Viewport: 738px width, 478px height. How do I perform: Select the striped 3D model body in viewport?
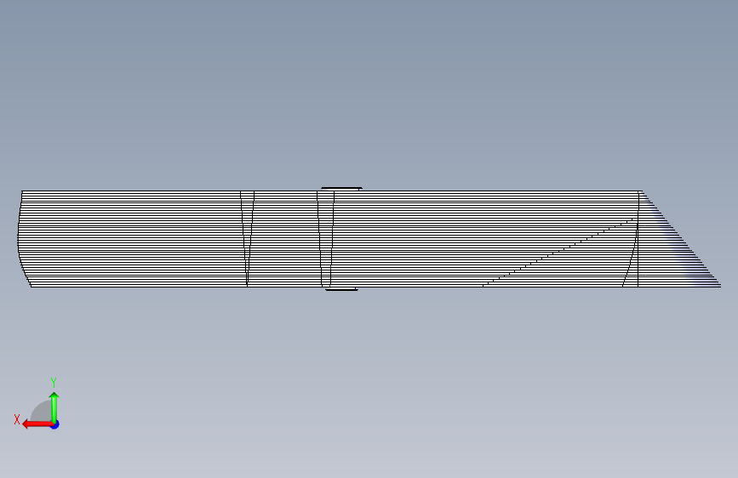point(369,239)
